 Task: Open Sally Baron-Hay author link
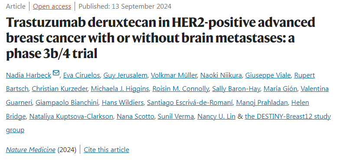[x=236, y=89]
